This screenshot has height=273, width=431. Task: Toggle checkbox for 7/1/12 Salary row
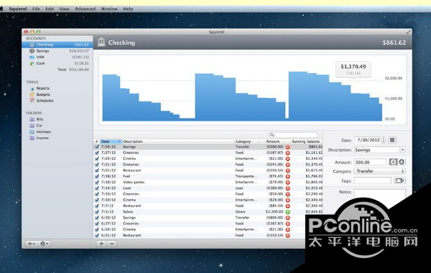coord(97,212)
